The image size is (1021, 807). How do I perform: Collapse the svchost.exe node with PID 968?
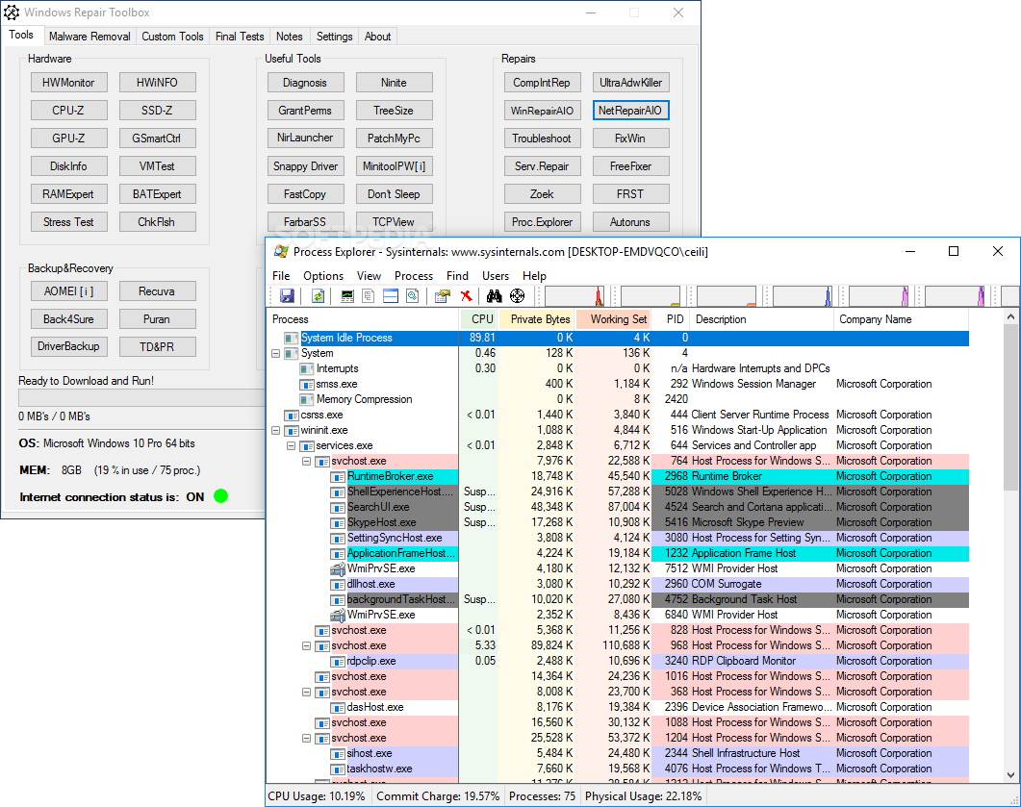pos(306,645)
